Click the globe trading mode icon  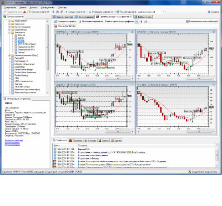pyautogui.click(x=118, y=12)
